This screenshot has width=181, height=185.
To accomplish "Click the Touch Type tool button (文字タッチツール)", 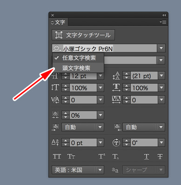I will tap(83, 35).
